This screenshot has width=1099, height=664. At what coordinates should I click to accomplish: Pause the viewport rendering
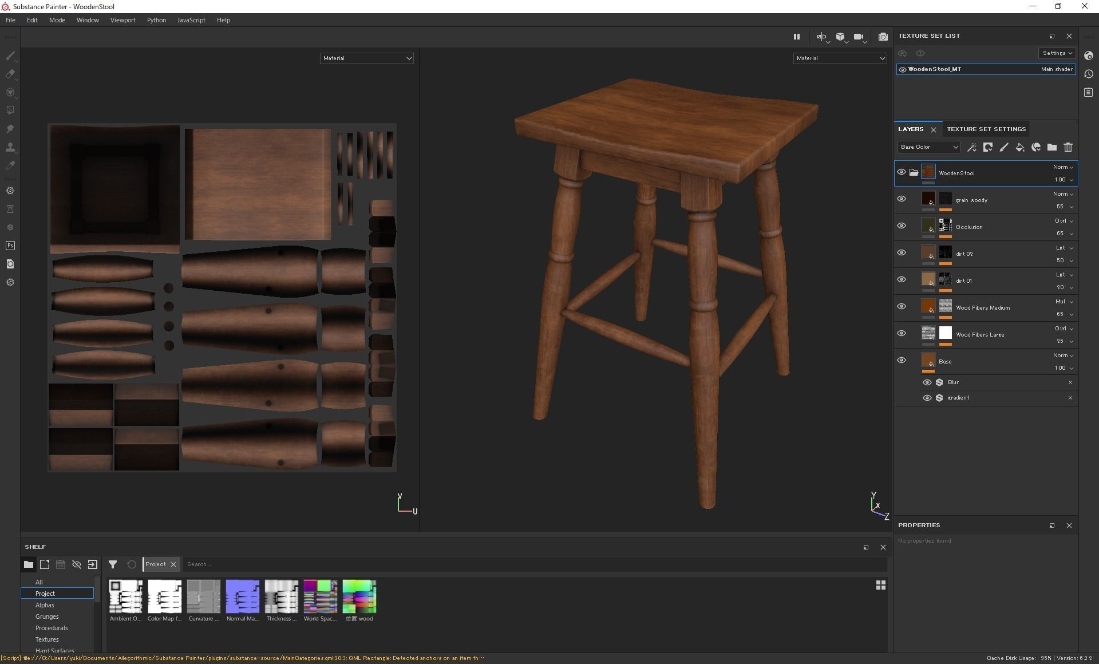tap(796, 37)
